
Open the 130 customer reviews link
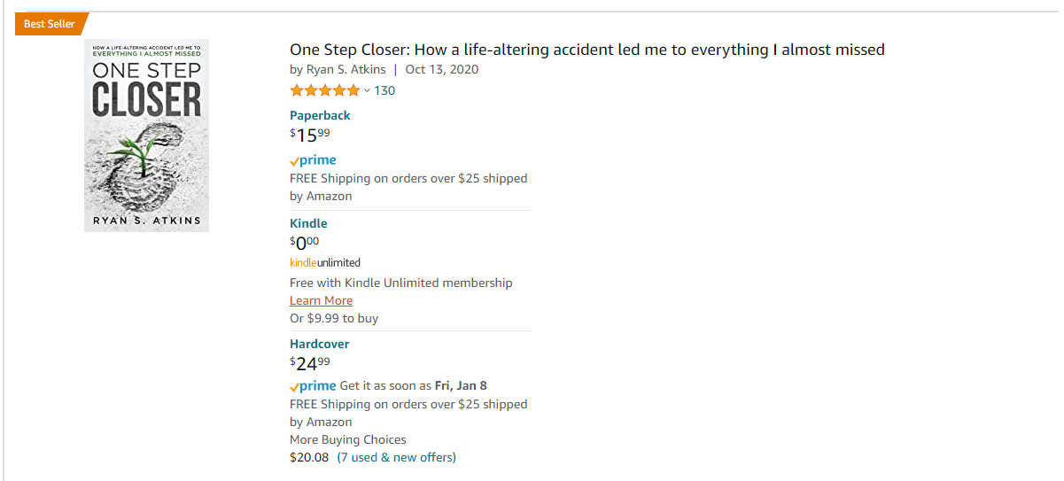tap(384, 90)
